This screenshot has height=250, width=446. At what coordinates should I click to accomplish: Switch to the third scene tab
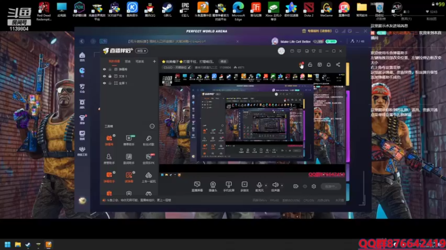(140, 61)
